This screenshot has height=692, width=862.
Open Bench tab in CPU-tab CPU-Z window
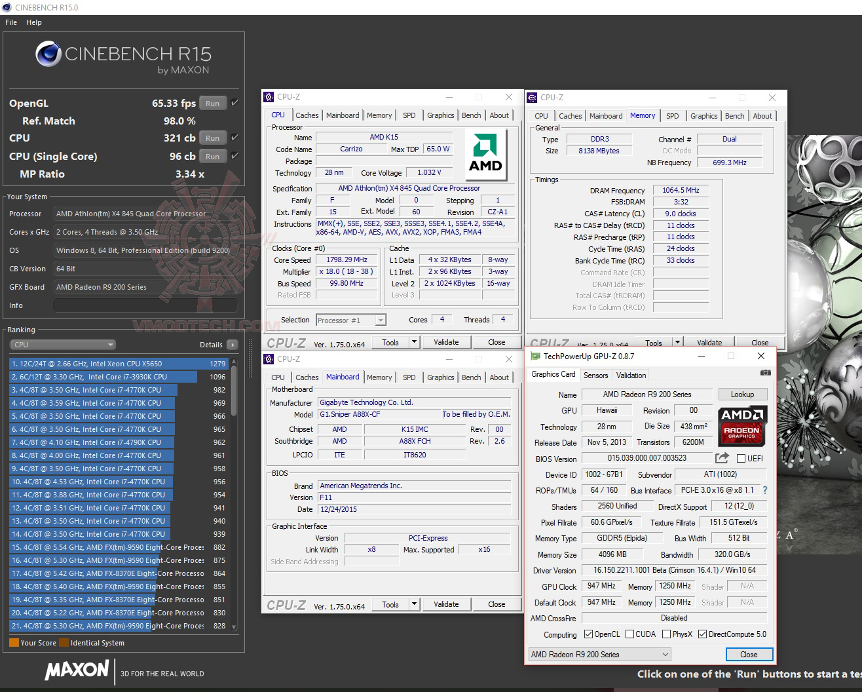472,115
